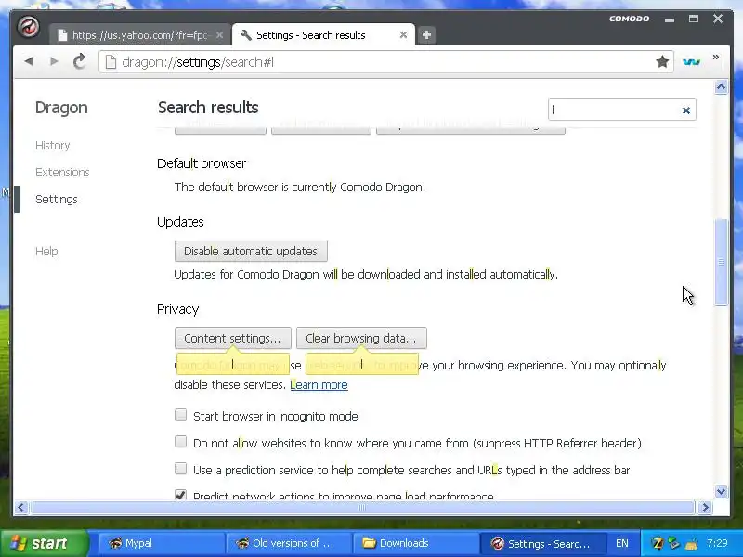Close the Settings - Search results tab

403,35
